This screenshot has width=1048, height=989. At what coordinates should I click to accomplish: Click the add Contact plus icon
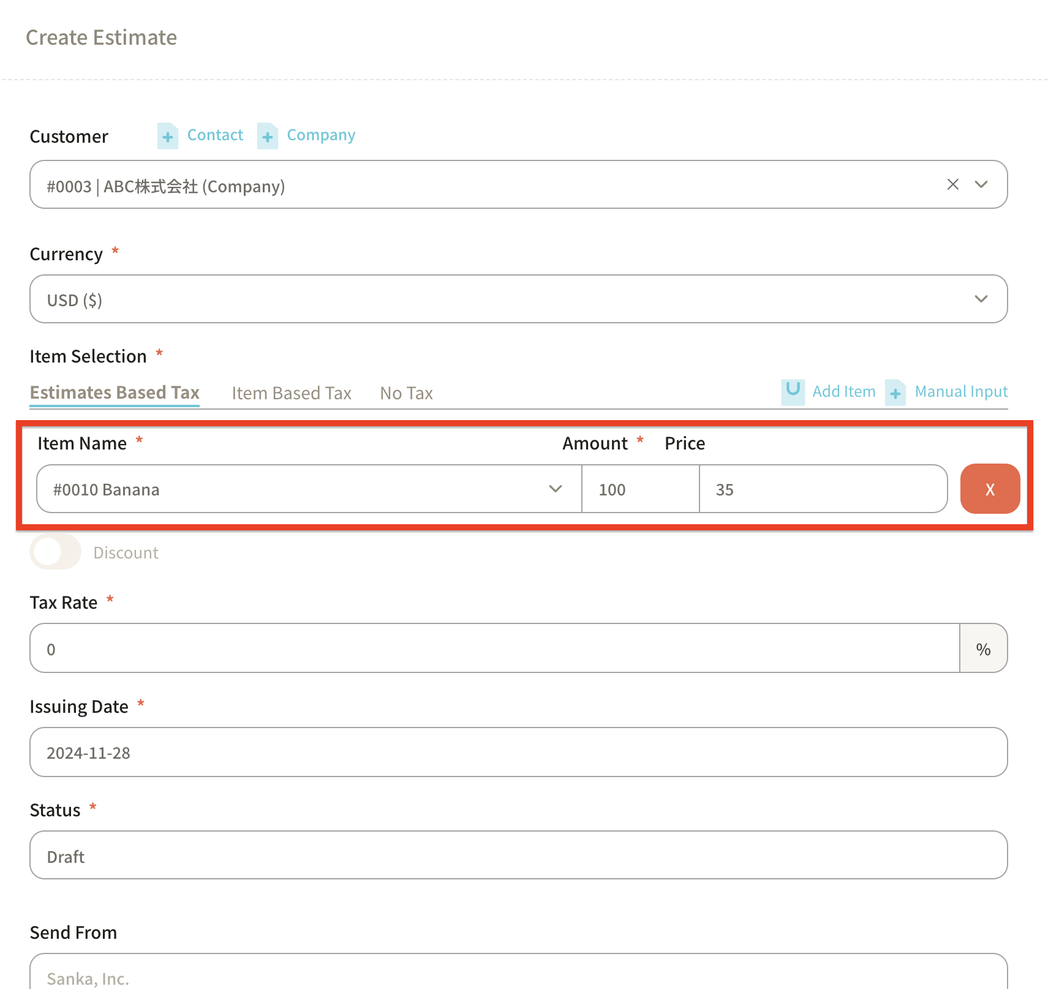(x=167, y=136)
